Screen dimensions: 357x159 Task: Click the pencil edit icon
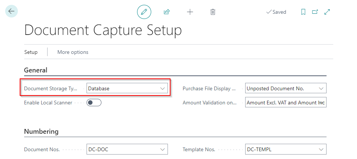[x=144, y=12]
